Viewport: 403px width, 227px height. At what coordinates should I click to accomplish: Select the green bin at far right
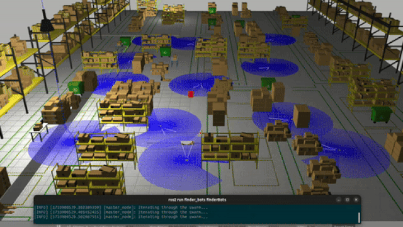coord(381,115)
